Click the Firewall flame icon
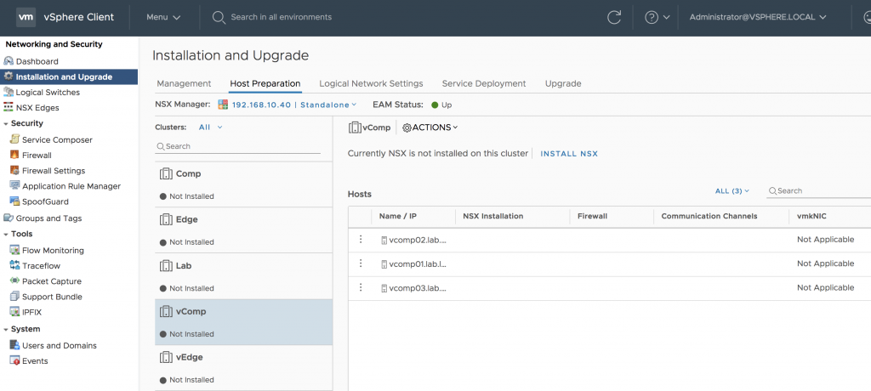 pyautogui.click(x=15, y=155)
